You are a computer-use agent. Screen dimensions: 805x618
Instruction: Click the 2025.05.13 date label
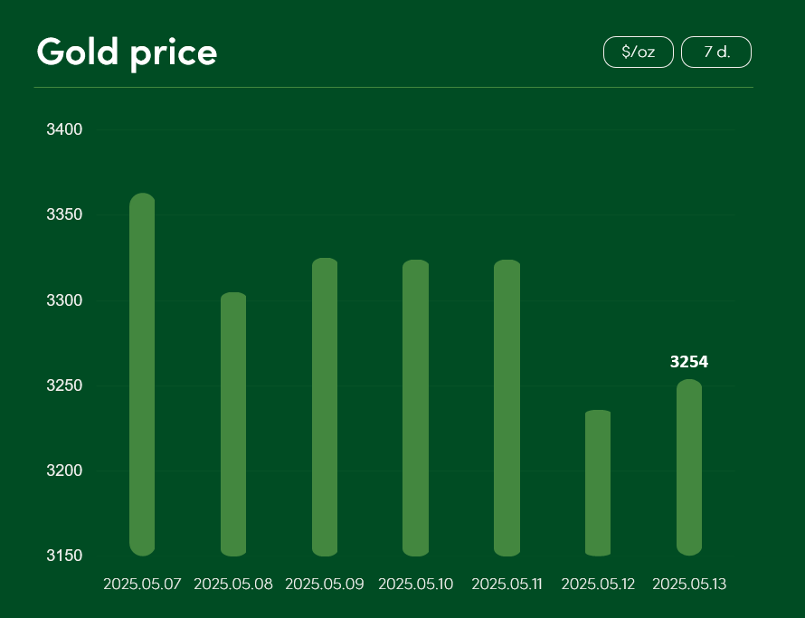(689, 585)
